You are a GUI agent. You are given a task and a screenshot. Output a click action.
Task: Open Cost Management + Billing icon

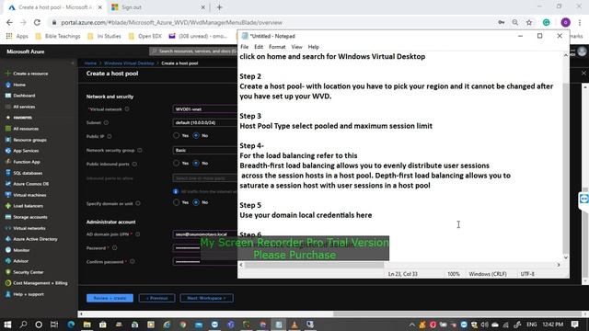tap(8, 283)
